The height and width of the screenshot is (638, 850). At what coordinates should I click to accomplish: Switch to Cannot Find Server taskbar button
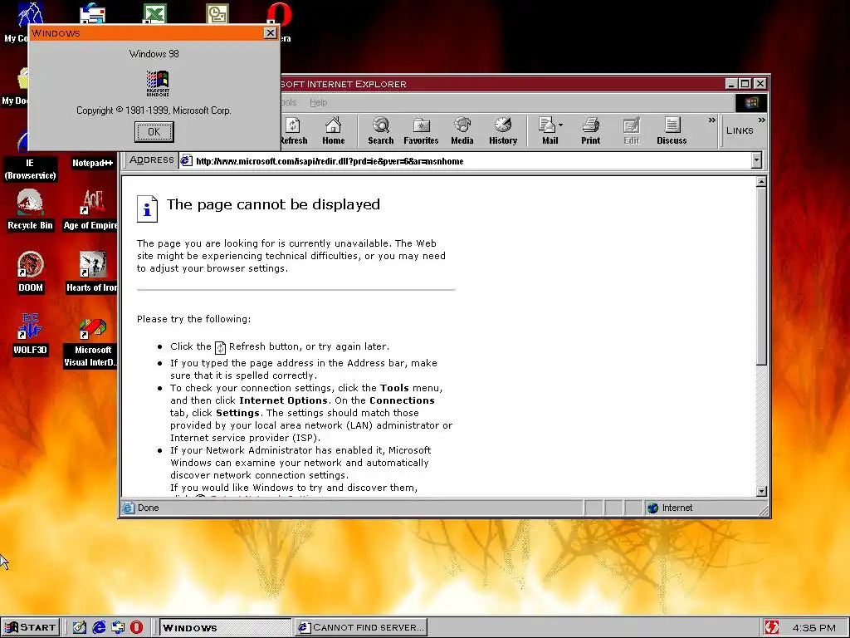pos(361,627)
